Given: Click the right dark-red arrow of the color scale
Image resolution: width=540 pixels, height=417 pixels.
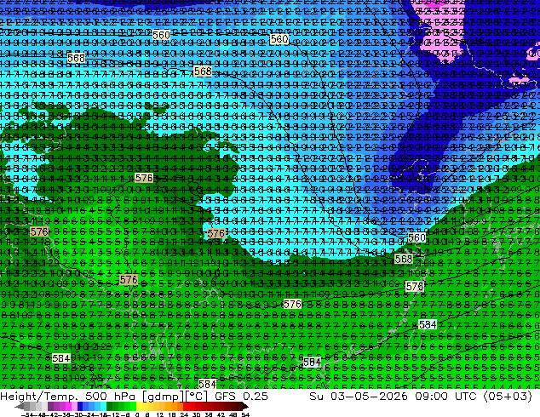Looking at the screenshot, I should pos(245,407).
